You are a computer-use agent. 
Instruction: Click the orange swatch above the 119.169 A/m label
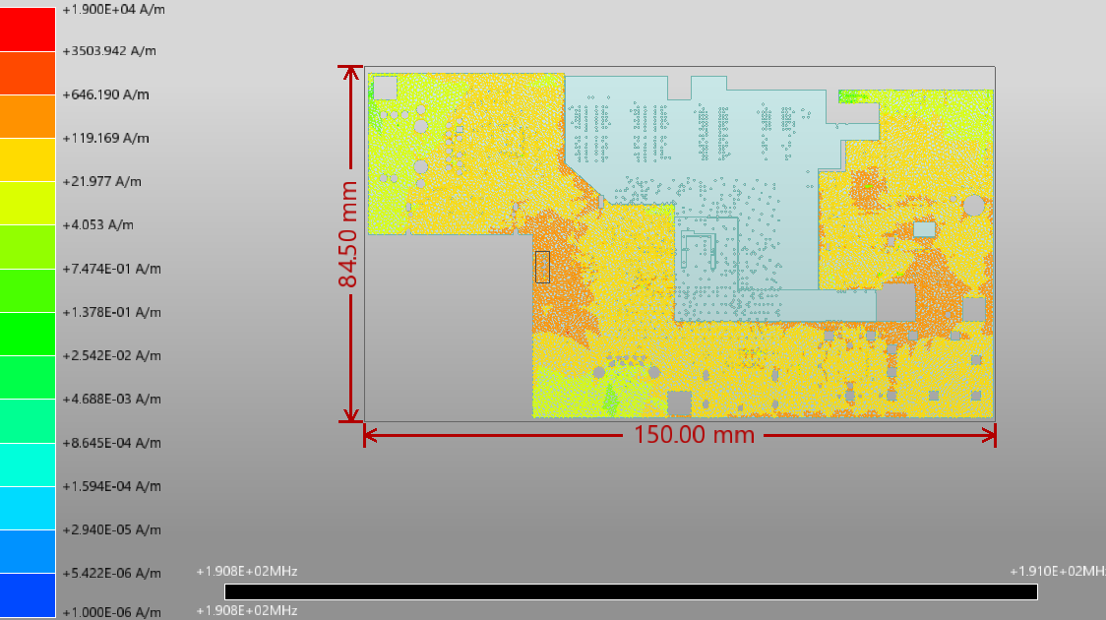coord(28,116)
